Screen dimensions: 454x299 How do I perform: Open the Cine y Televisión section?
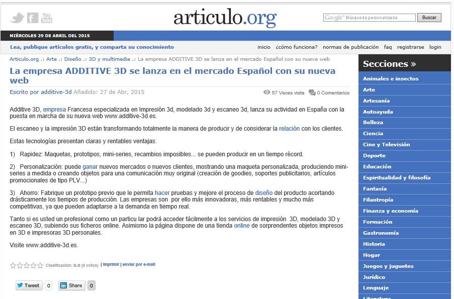coord(405,144)
